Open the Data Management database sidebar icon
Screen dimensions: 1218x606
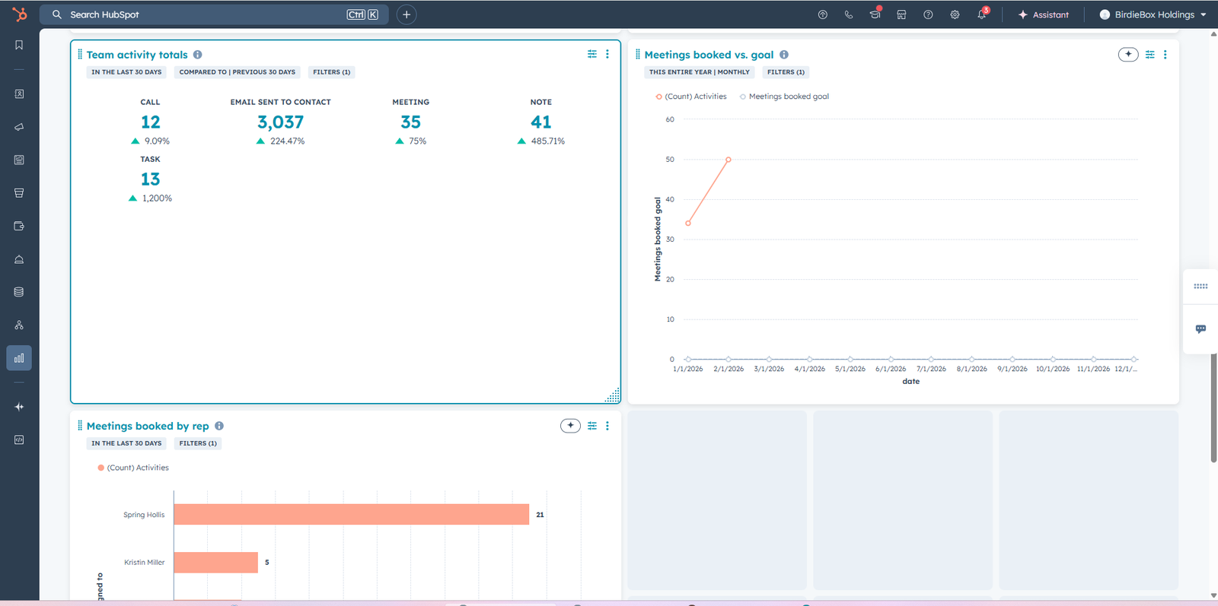19,292
